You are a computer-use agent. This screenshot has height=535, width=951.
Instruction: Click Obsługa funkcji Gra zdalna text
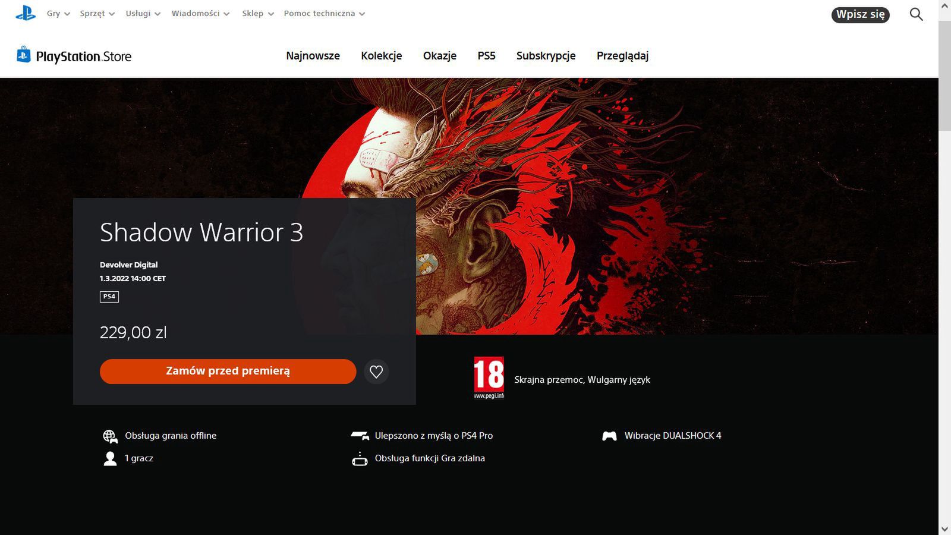(430, 458)
